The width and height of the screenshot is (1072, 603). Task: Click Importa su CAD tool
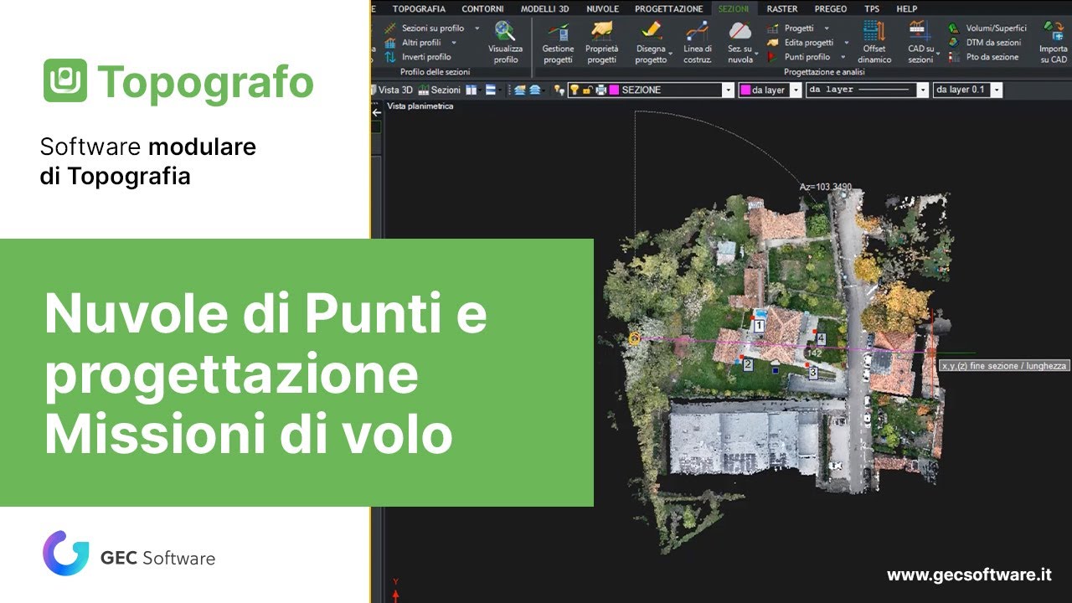[x=1053, y=42]
